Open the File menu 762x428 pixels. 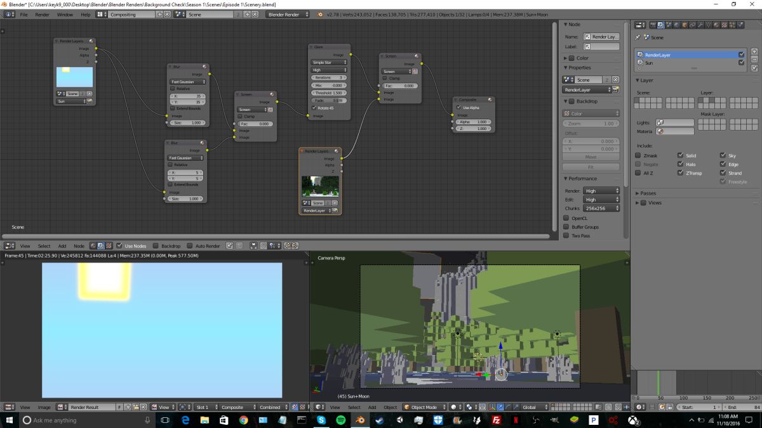(x=23, y=14)
